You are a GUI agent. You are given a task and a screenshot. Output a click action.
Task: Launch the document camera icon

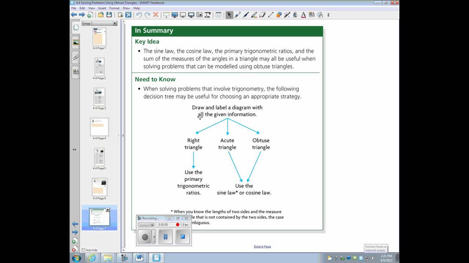207,15
